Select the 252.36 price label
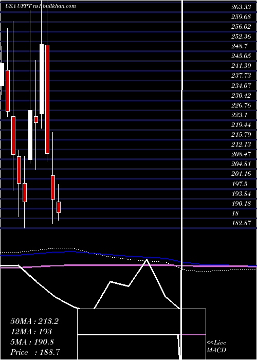 pyautogui.click(x=241, y=37)
